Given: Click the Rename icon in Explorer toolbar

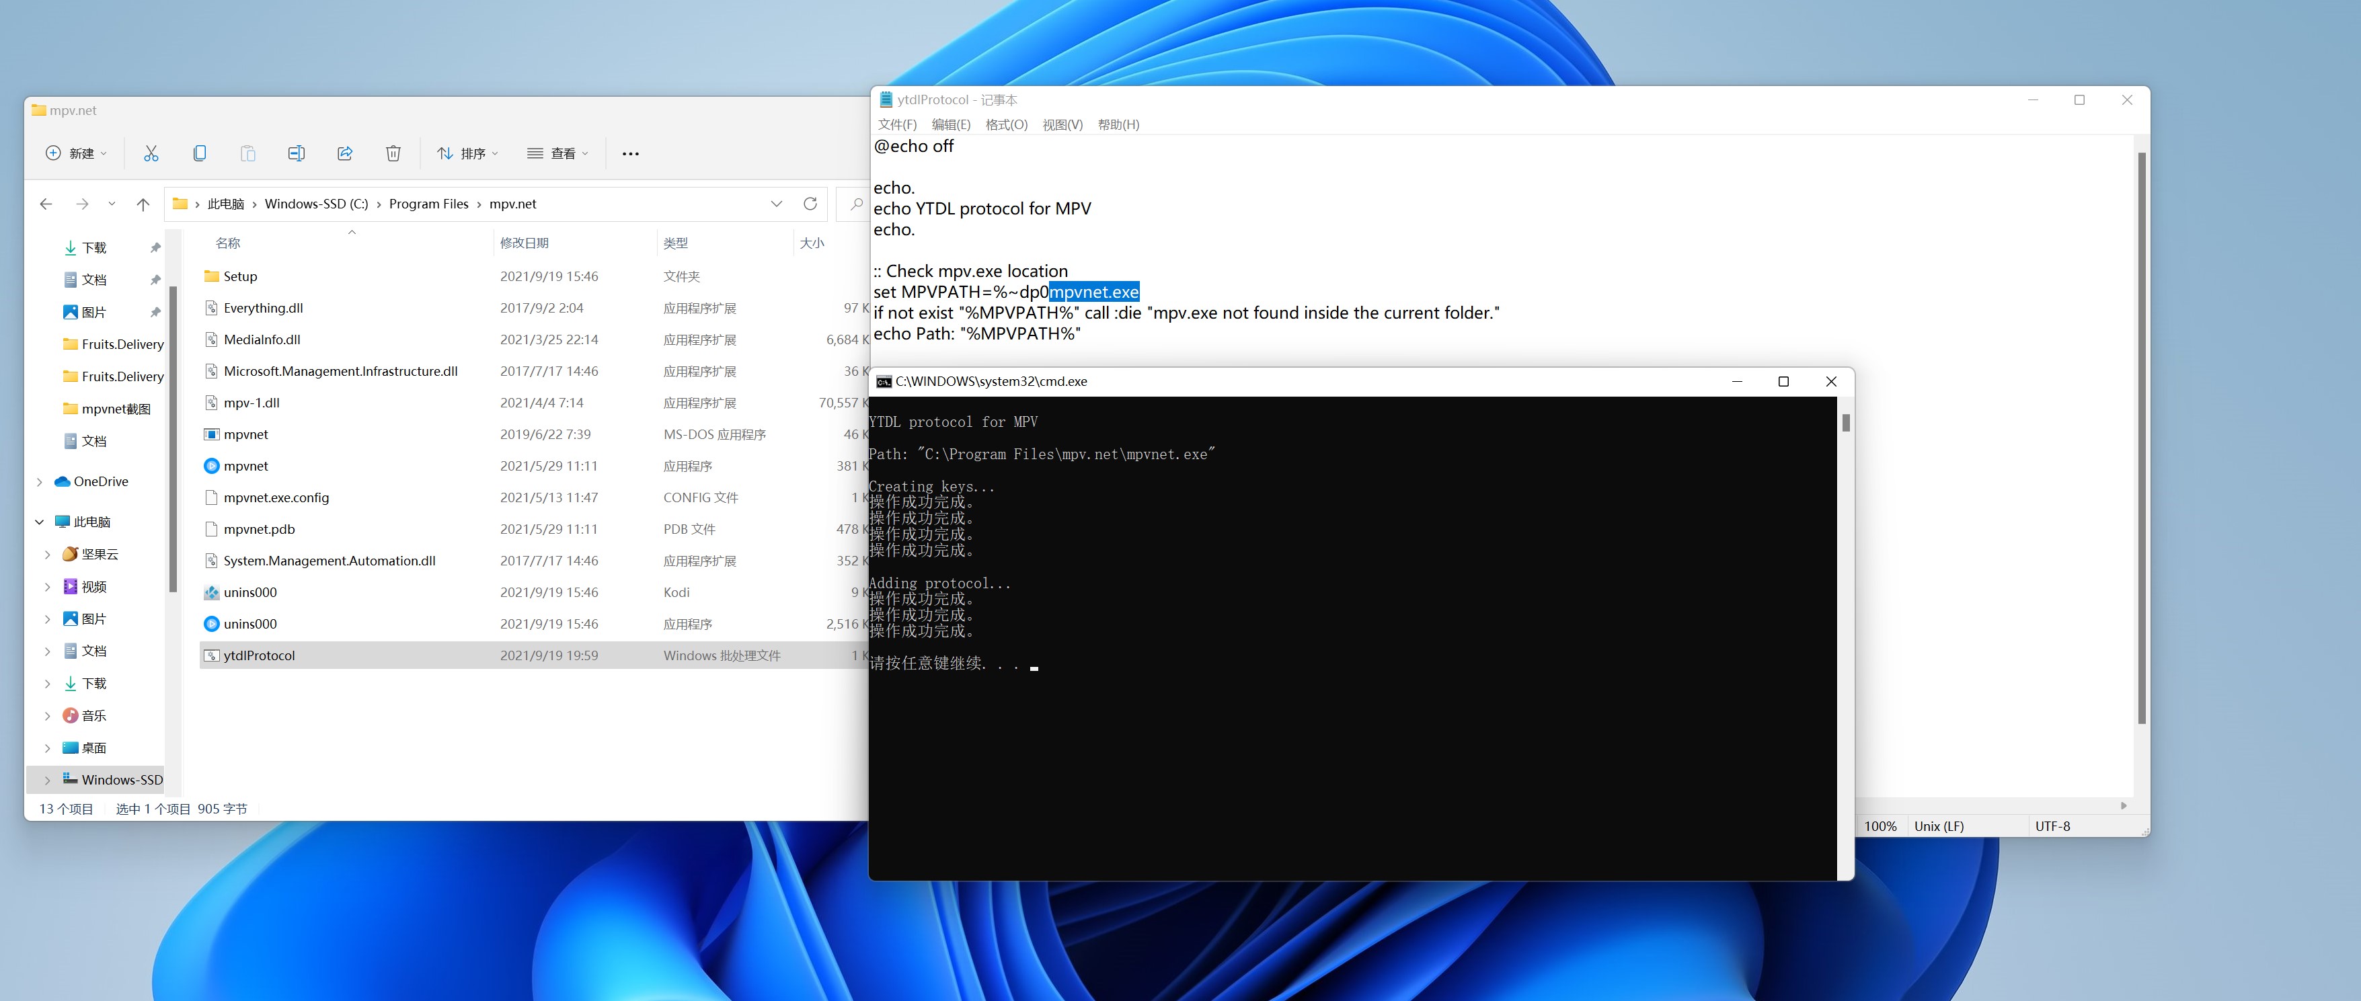Looking at the screenshot, I should 296,153.
